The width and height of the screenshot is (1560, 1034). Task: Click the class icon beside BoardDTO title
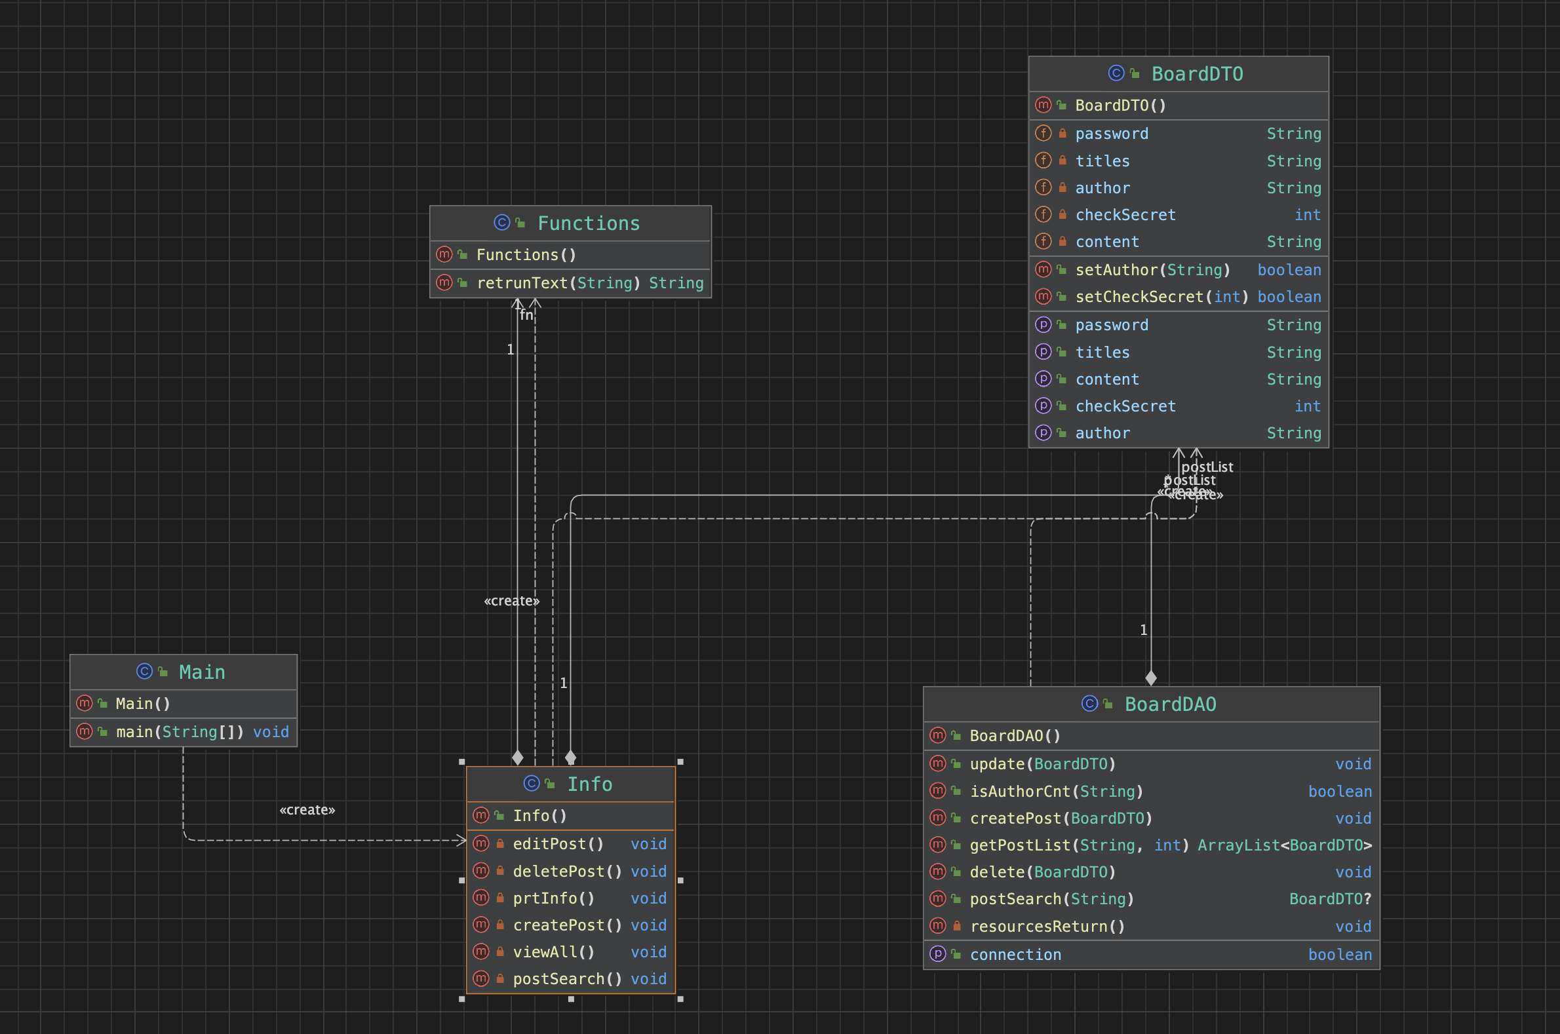click(1116, 73)
